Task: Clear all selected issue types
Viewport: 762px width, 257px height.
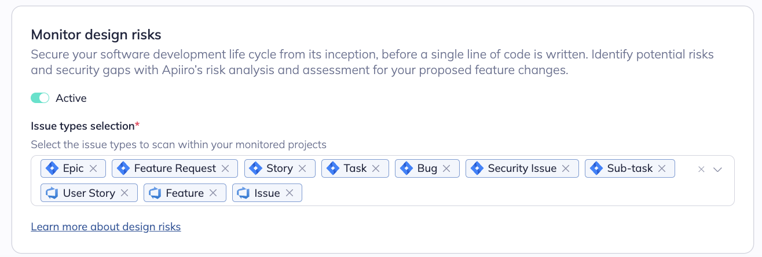Action: coord(701,170)
